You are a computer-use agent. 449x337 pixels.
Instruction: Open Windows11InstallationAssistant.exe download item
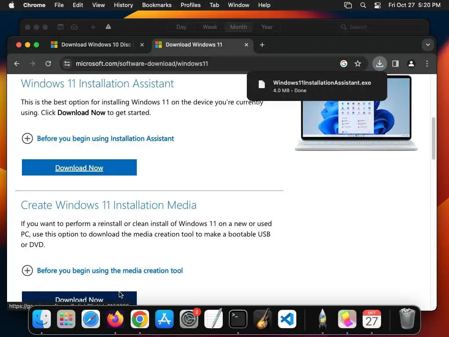(x=317, y=86)
